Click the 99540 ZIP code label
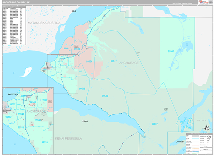215x155 pixels. pos(105,96)
